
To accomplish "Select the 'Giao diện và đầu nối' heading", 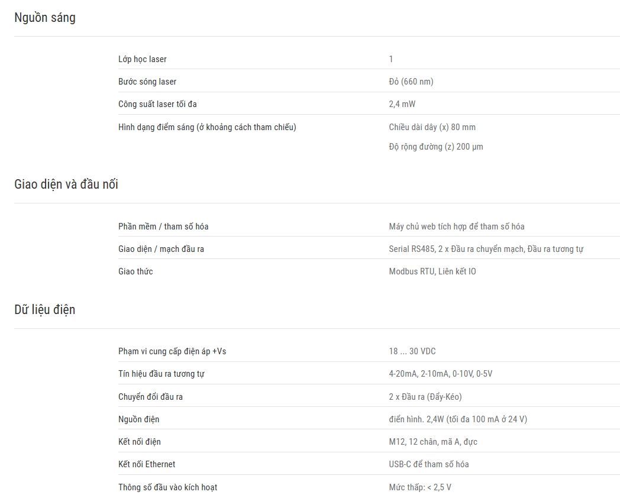I will (66, 185).
